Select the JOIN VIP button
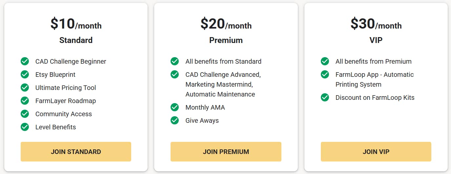This screenshot has height=174, width=451. (x=376, y=152)
